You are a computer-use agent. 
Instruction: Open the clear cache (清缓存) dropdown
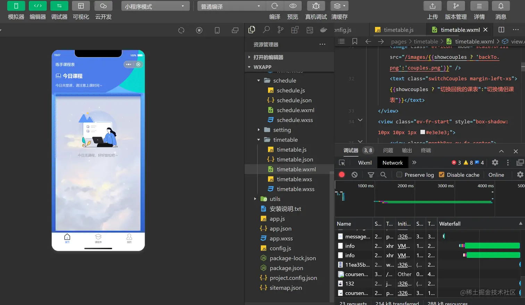[339, 6]
